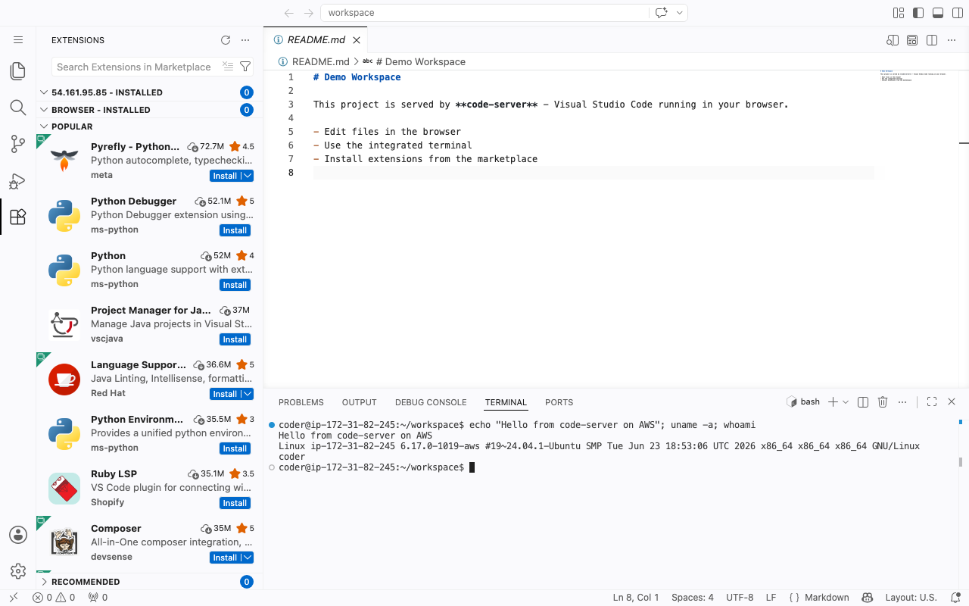Open editor more actions menu
The image size is (969, 606).
pos(952,40)
